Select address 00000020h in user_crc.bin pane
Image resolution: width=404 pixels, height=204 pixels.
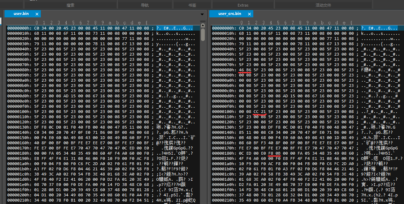[x=224, y=39]
